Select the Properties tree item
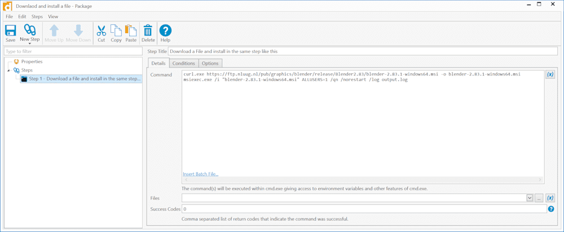Screen dimensions: 564x232 tap(32, 62)
